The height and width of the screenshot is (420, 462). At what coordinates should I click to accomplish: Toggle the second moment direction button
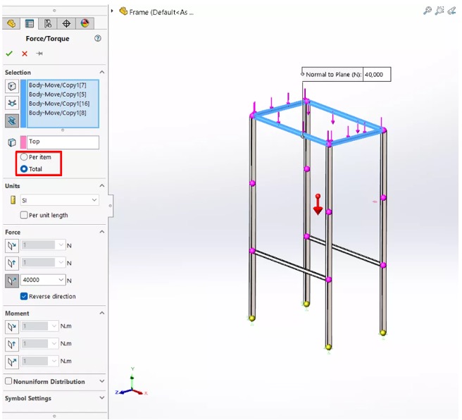[x=12, y=345]
